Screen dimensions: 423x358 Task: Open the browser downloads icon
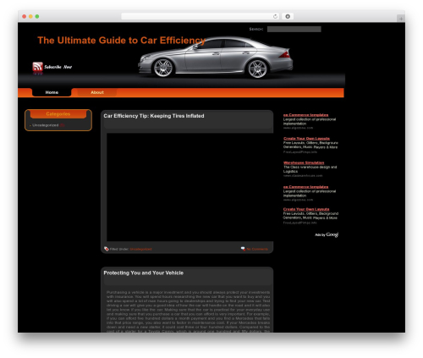click(288, 16)
